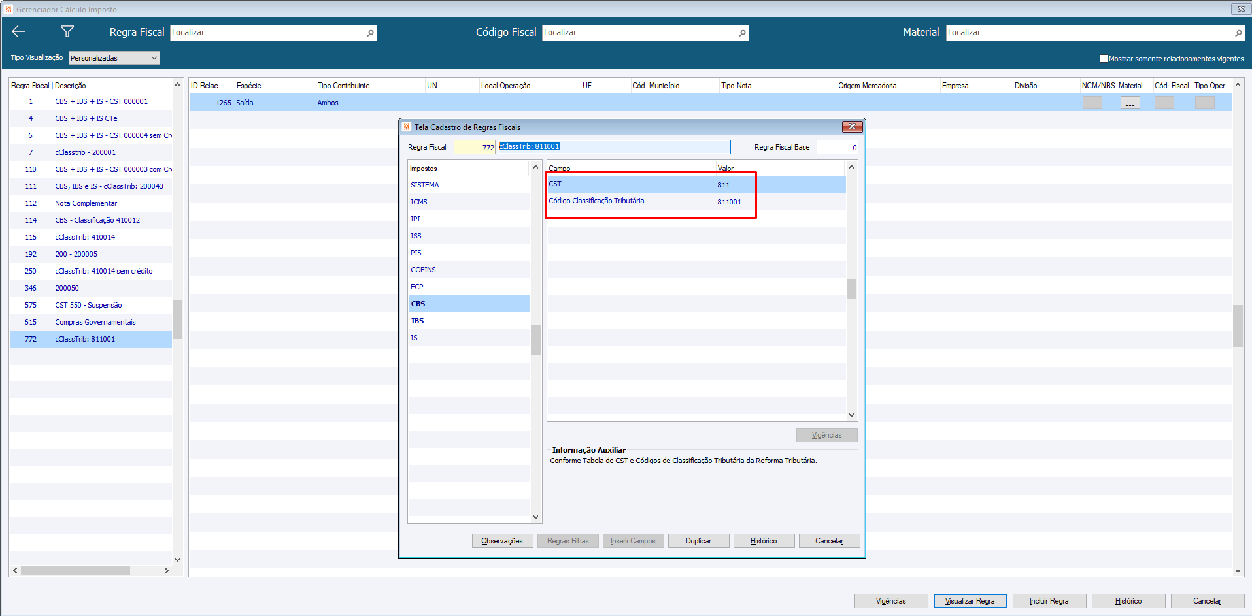Select rule 615 Compras Governamentais
1252x616 pixels.
point(91,322)
